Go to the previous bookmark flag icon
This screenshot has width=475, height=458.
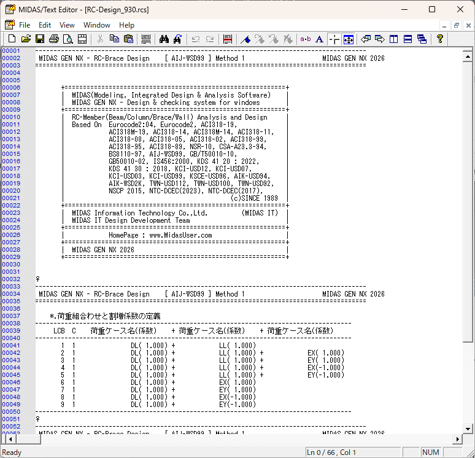tap(273, 39)
